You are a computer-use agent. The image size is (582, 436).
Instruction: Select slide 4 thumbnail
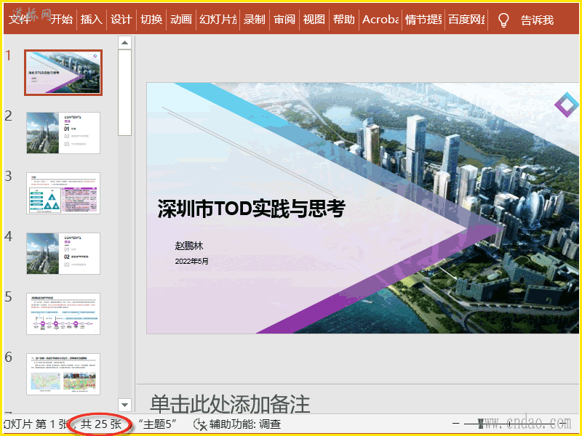(x=63, y=254)
